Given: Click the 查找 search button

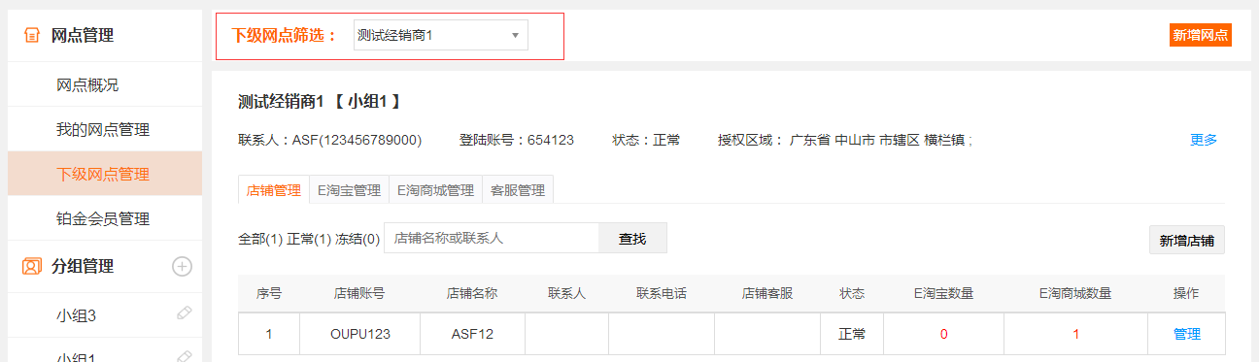Looking at the screenshot, I should (632, 238).
